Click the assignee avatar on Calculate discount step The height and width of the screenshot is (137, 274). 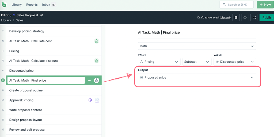97,61
